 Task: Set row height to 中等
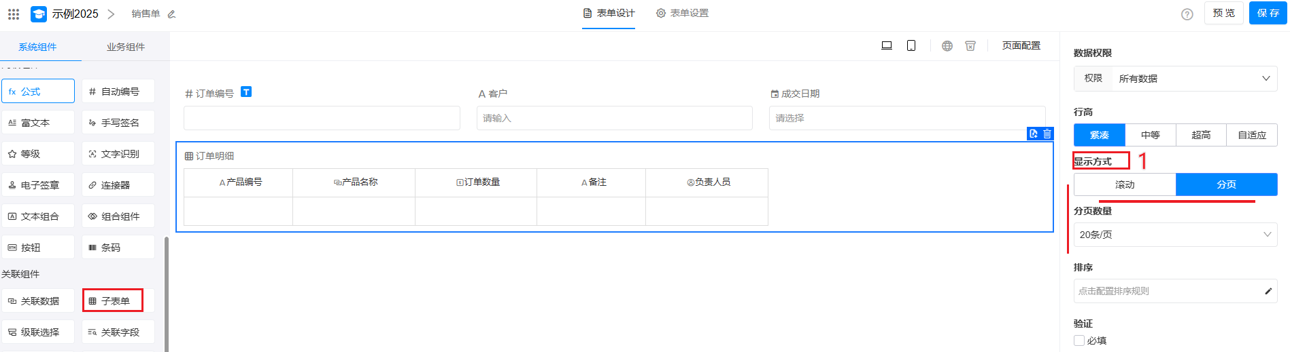point(1150,135)
